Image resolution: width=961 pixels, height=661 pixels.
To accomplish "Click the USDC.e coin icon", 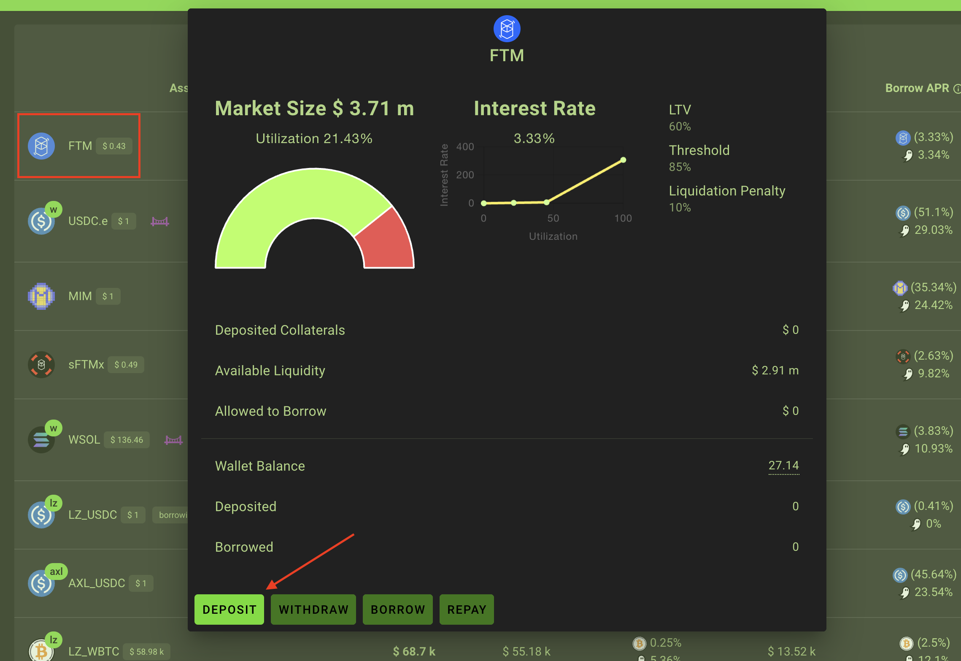I will click(41, 221).
